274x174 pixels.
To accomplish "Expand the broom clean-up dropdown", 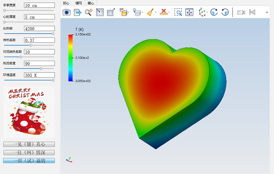I will click(156, 13).
